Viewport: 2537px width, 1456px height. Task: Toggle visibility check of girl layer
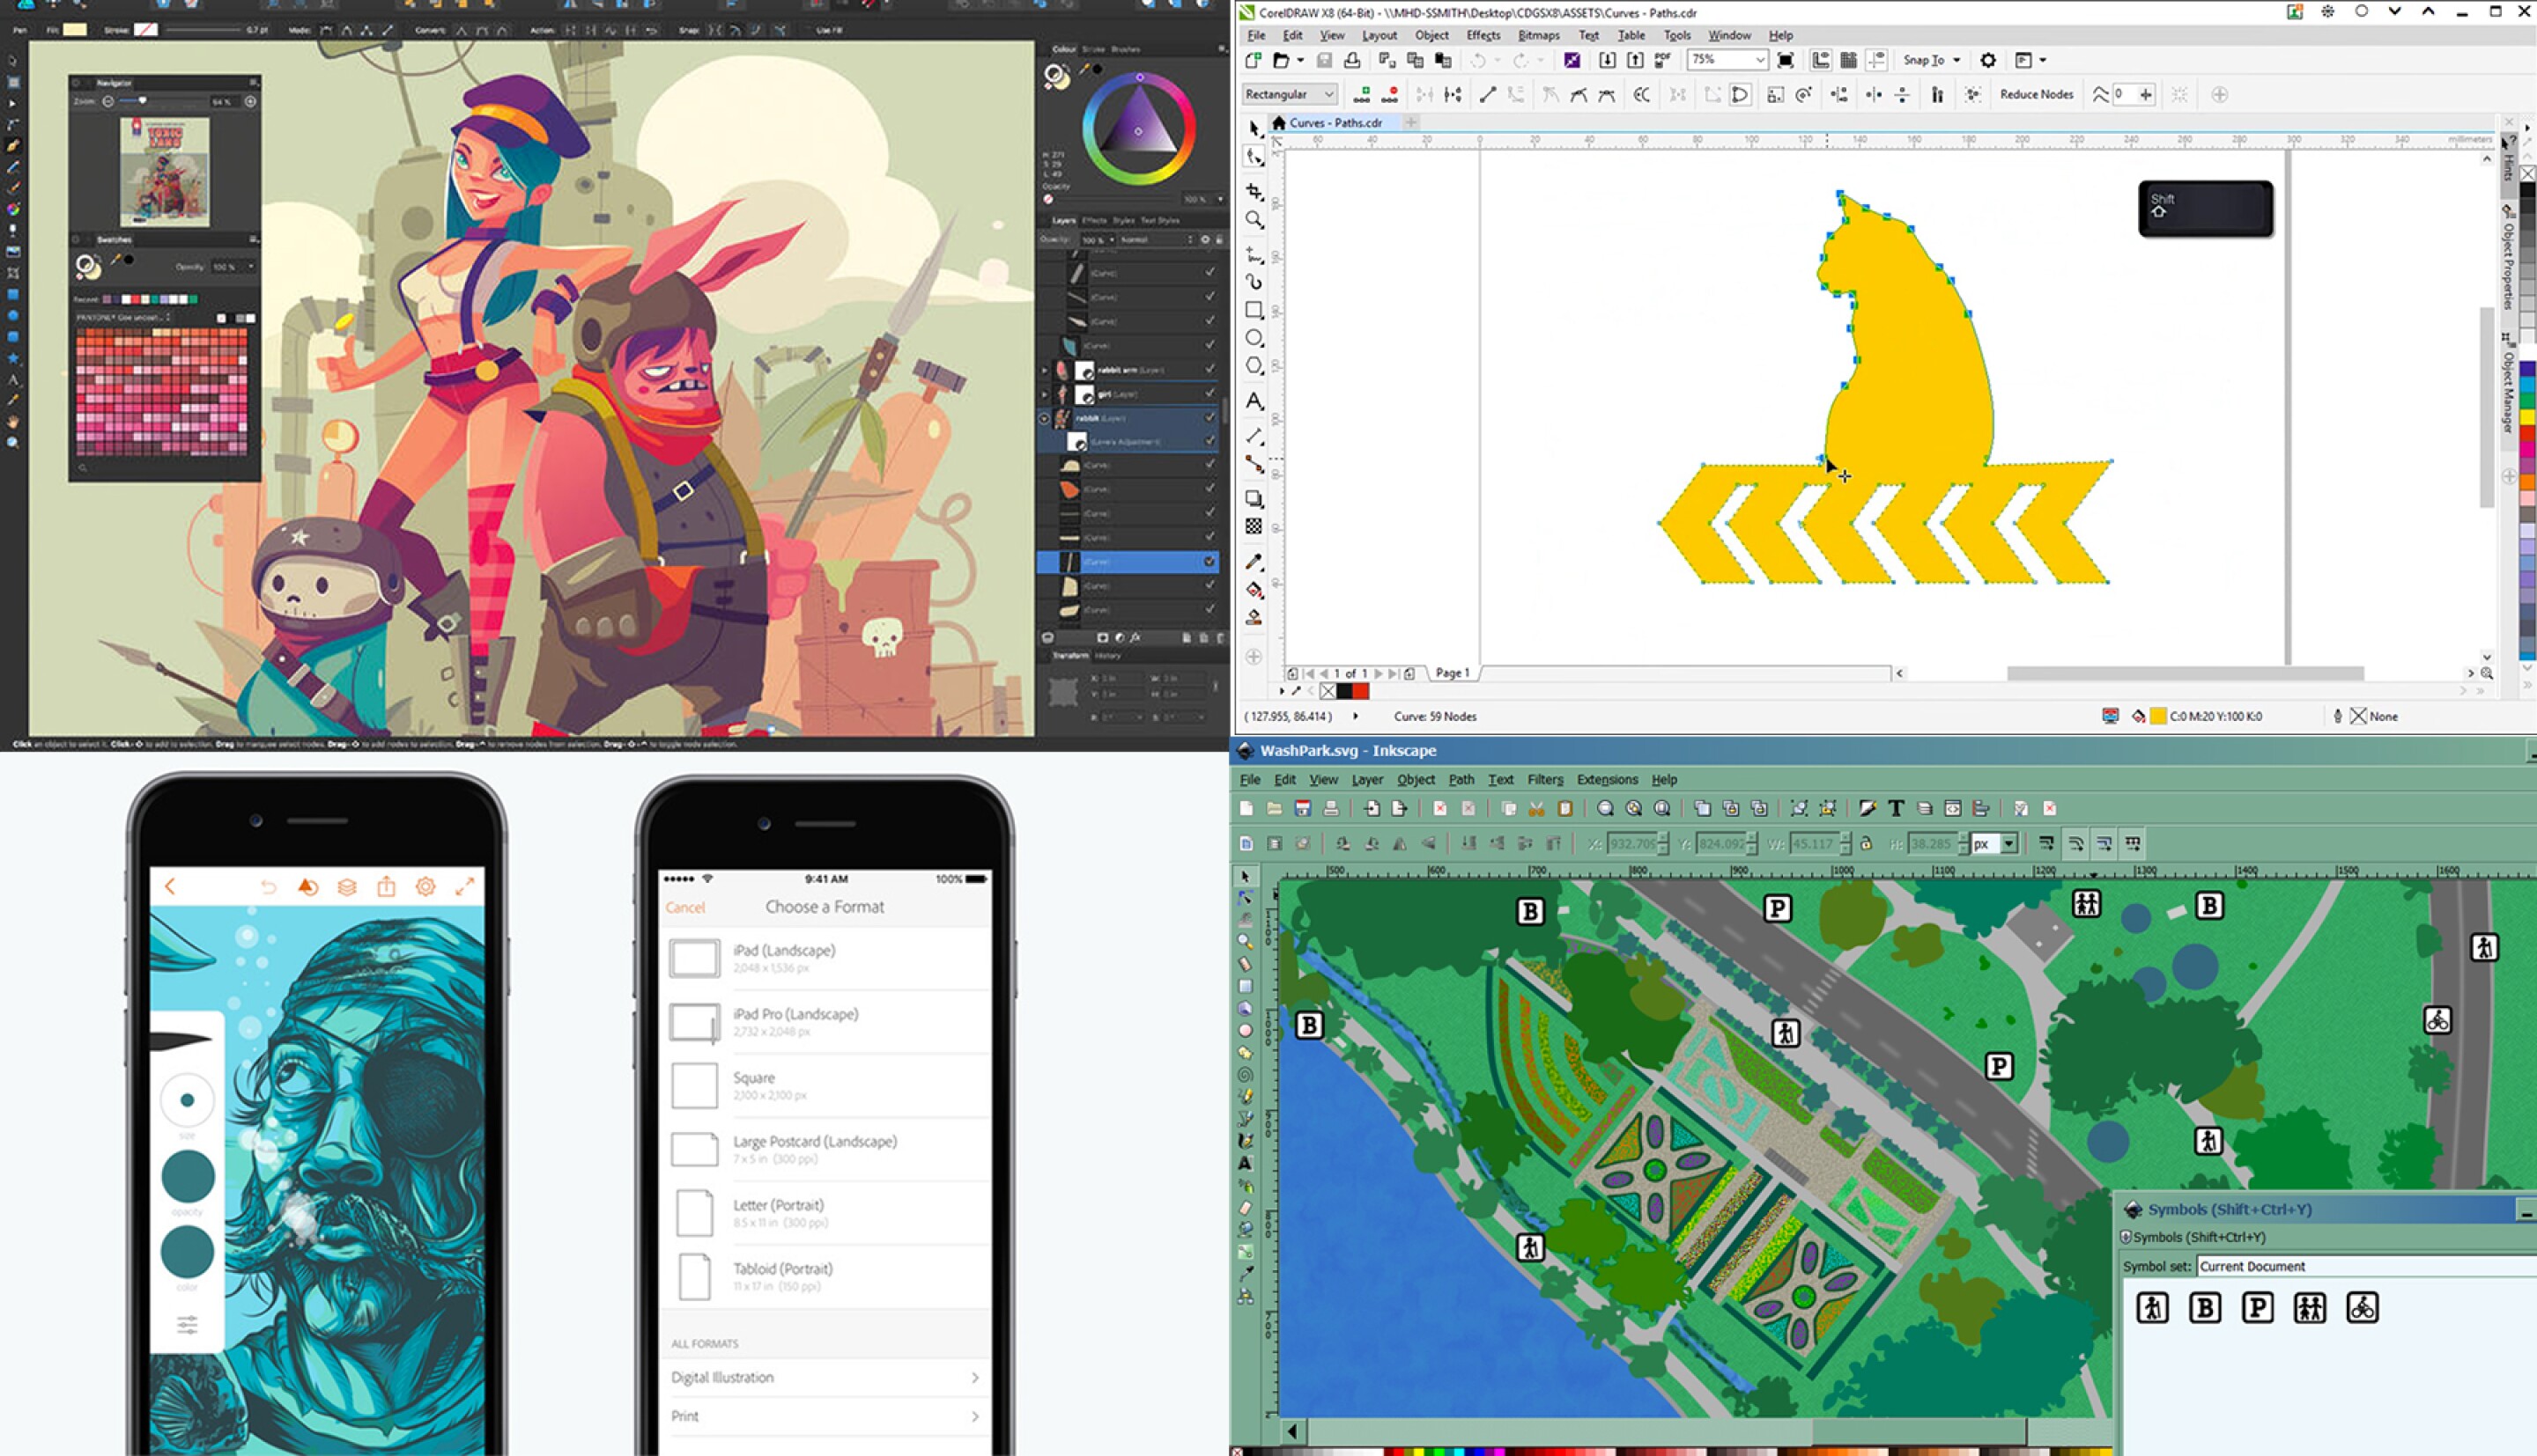coord(1209,394)
